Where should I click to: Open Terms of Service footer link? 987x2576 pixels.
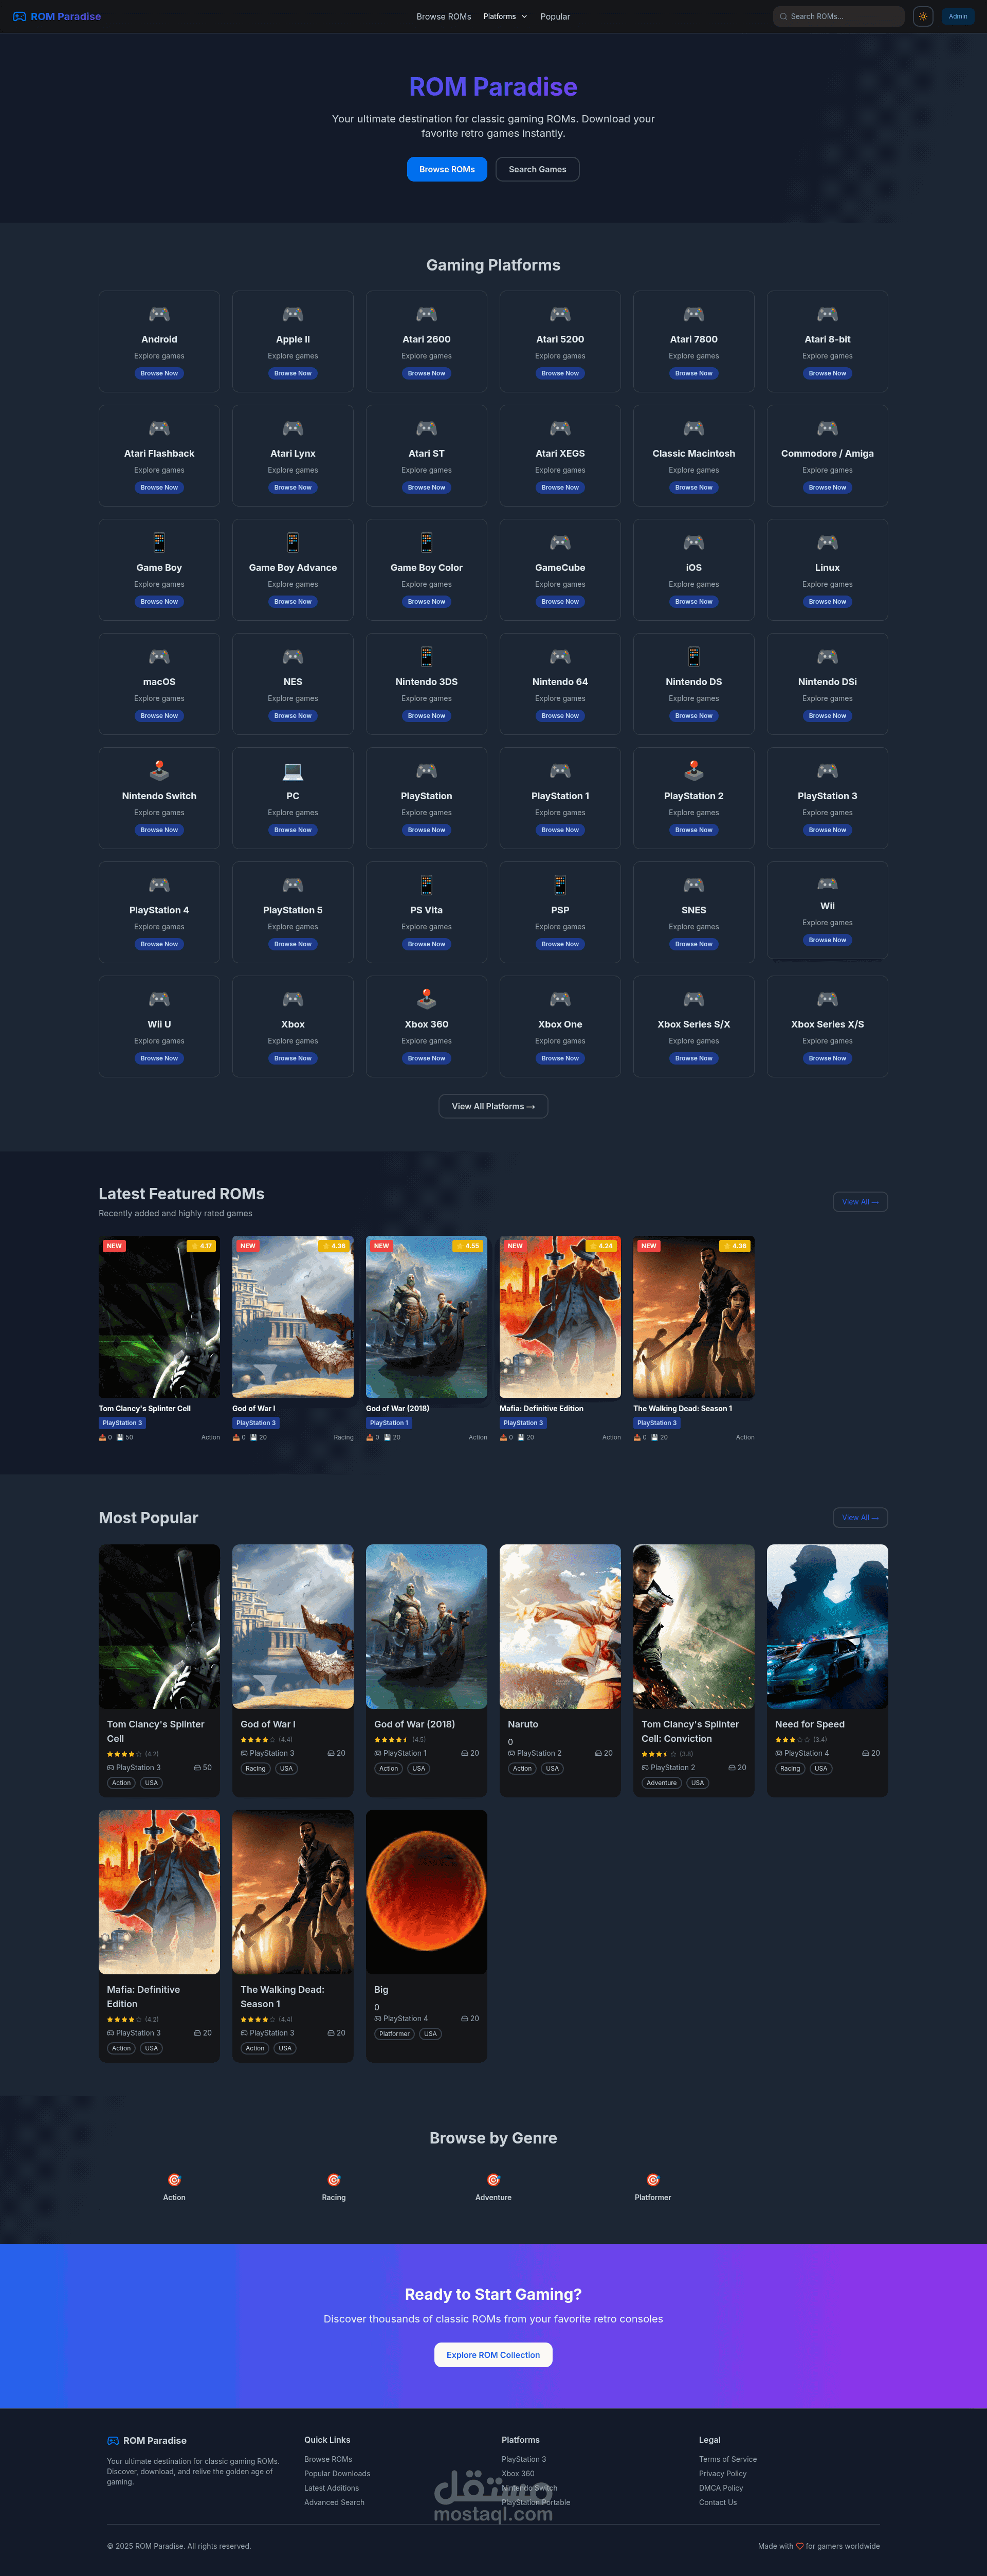coord(728,2460)
